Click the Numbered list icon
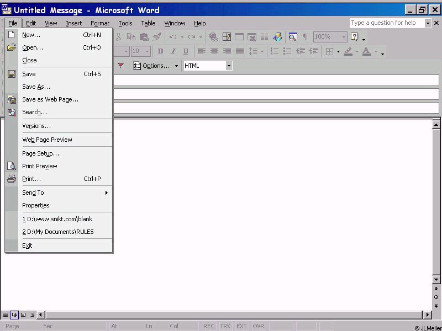The width and height of the screenshot is (442, 331). coord(275,51)
